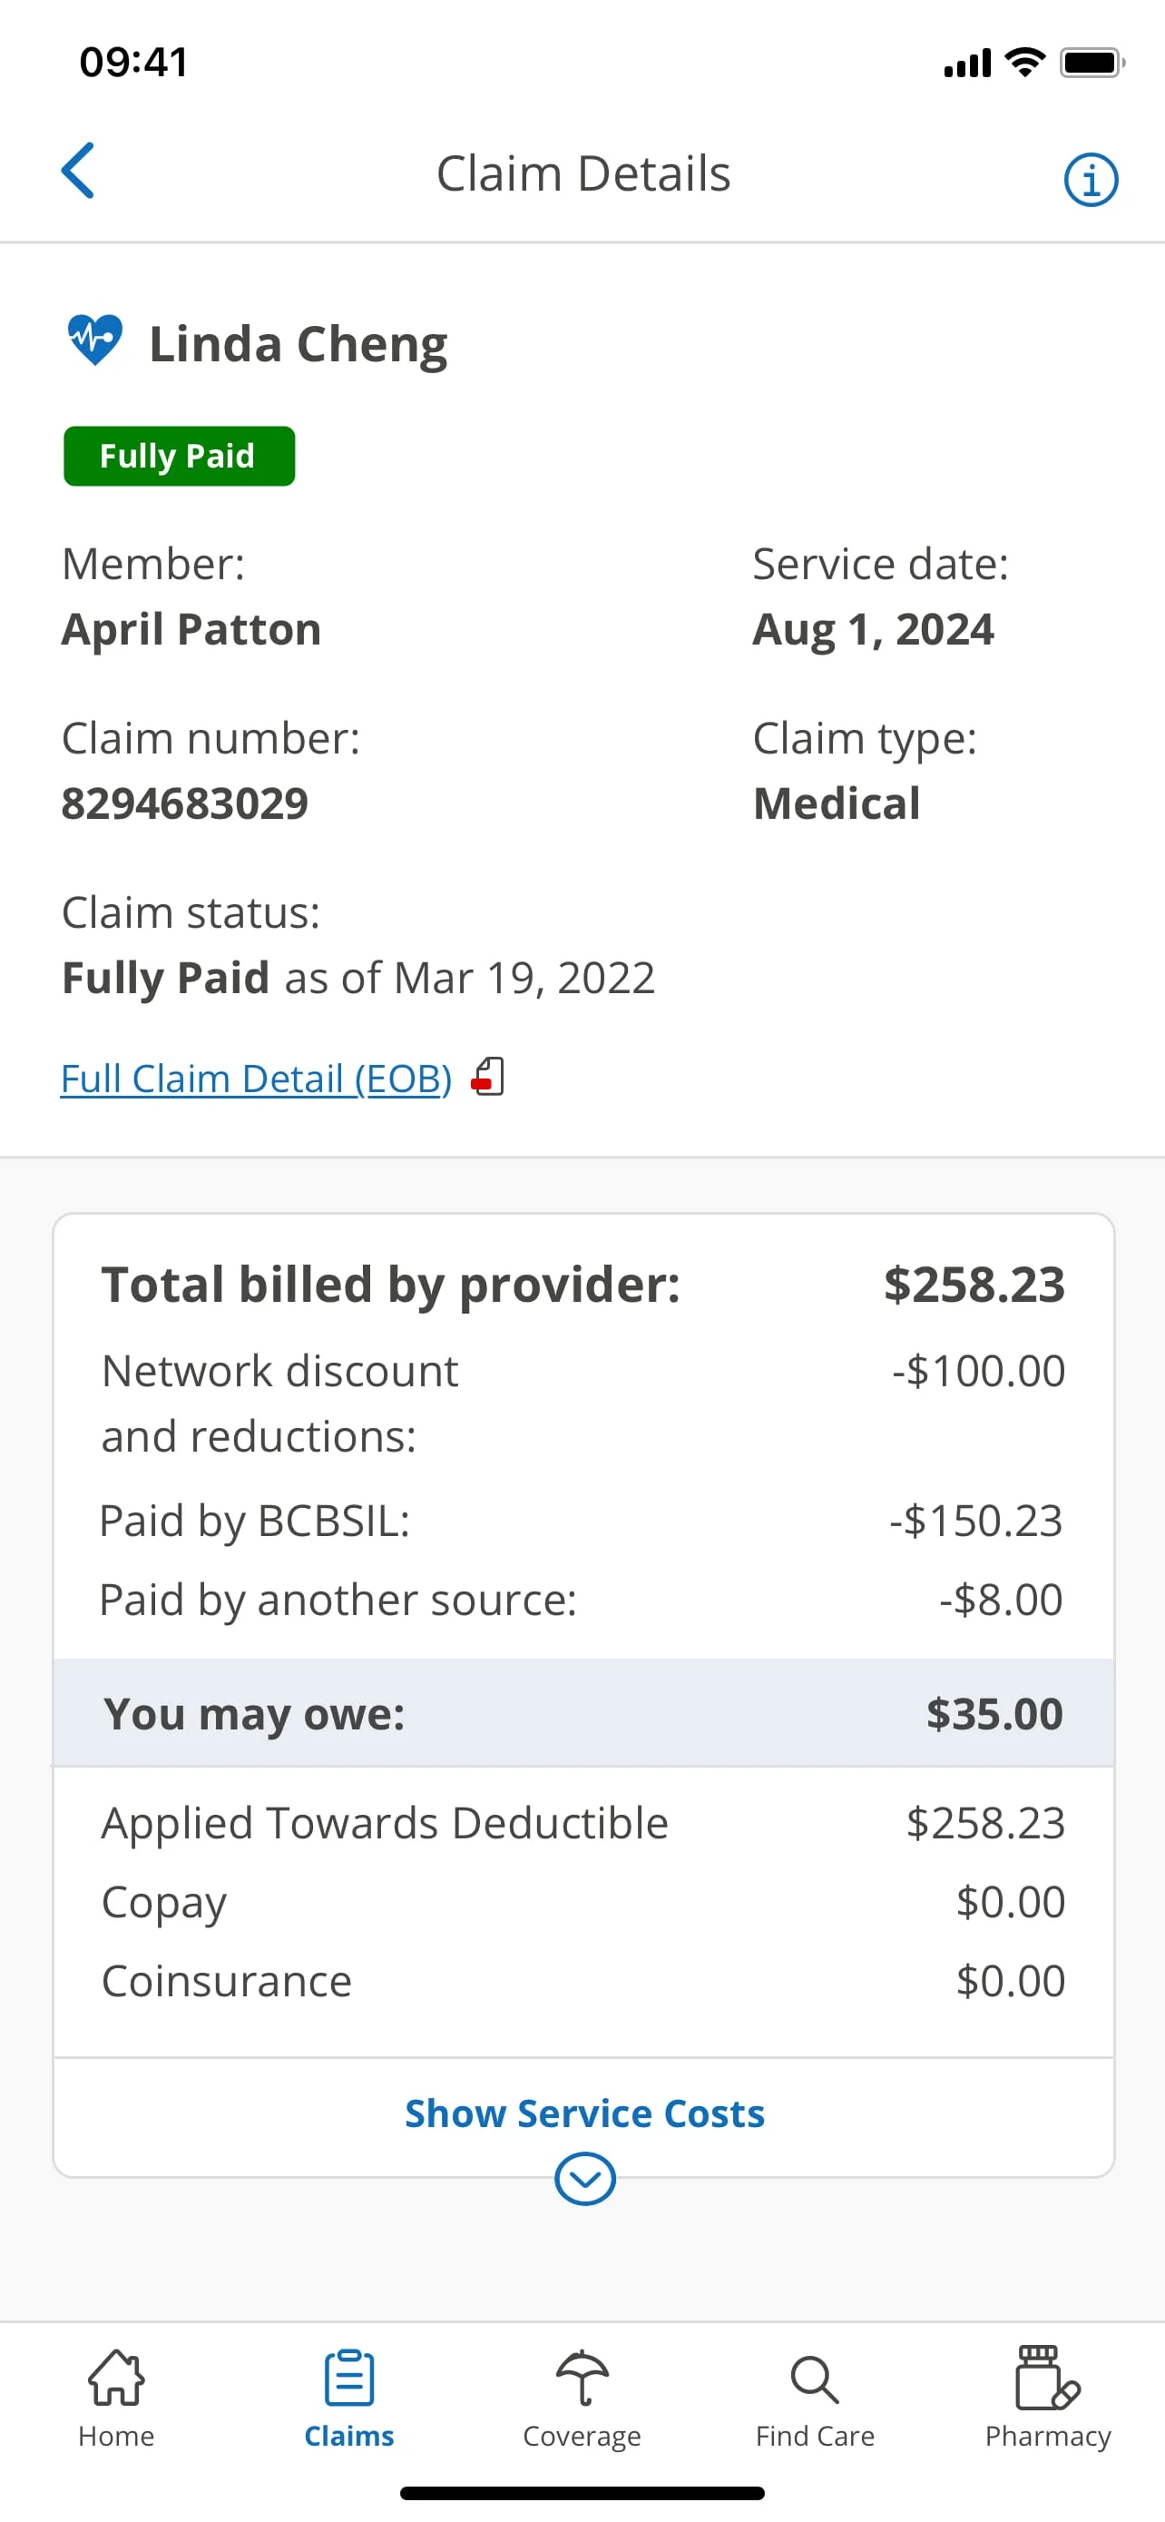The height and width of the screenshot is (2522, 1165).
Task: Open the PDF document icon beside EOB
Action: (x=487, y=1077)
